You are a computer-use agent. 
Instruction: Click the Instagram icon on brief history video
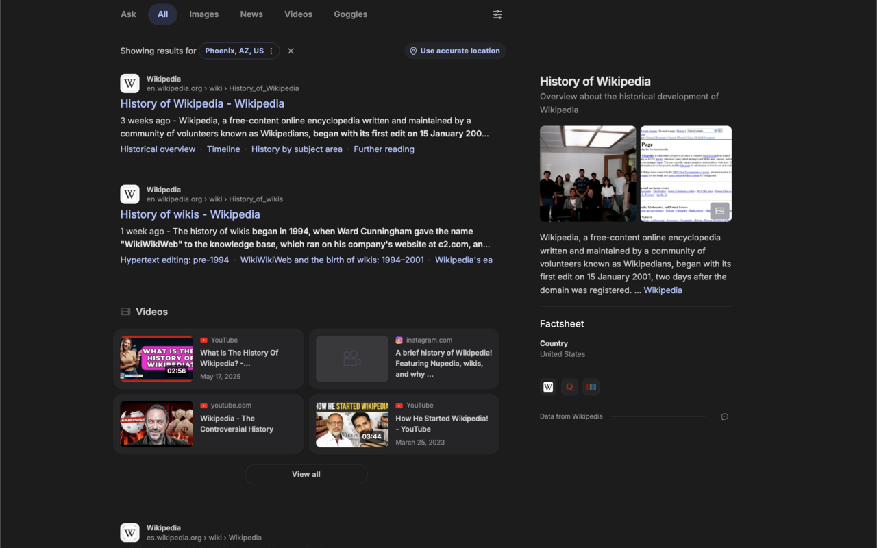point(399,340)
